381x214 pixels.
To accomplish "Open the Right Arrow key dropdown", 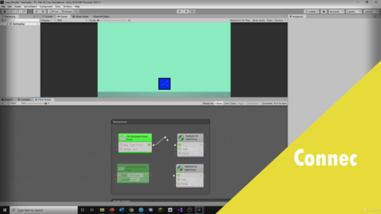I will coord(138,145).
